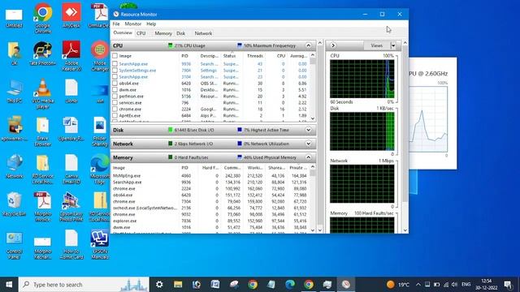The width and height of the screenshot is (520, 292).
Task: Sort Memory list by Private column
Action: (298, 168)
